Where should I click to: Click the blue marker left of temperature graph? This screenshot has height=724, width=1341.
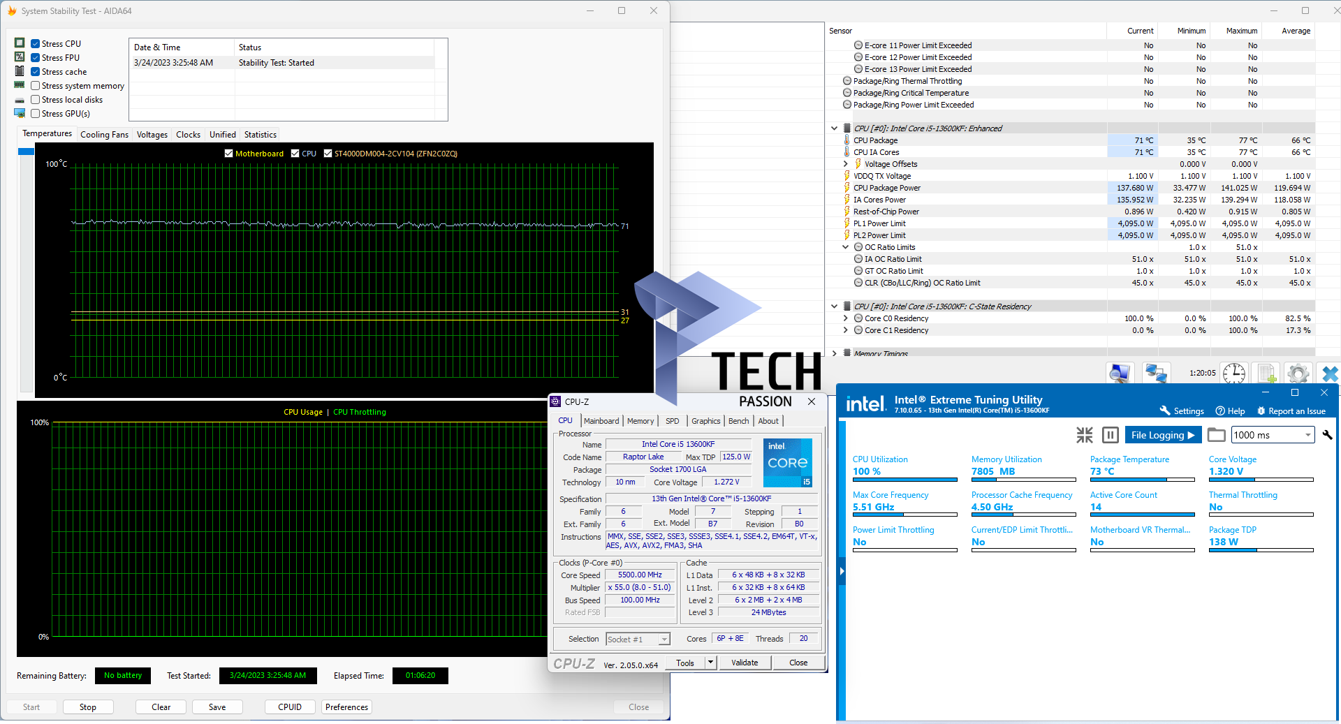26,152
